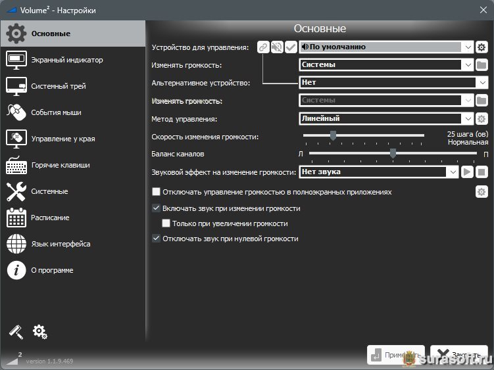
Task: Click the gear icon next to Основные
Action: pos(16,34)
